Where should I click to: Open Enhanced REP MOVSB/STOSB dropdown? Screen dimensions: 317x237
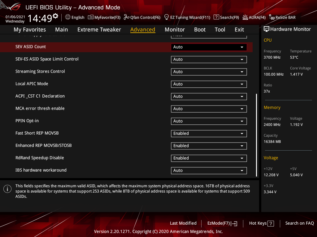point(209,146)
